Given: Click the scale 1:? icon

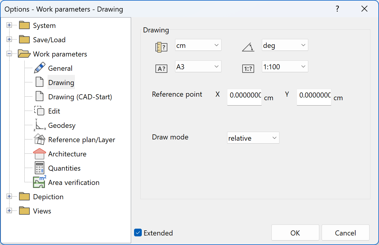Looking at the screenshot, I should [248, 68].
